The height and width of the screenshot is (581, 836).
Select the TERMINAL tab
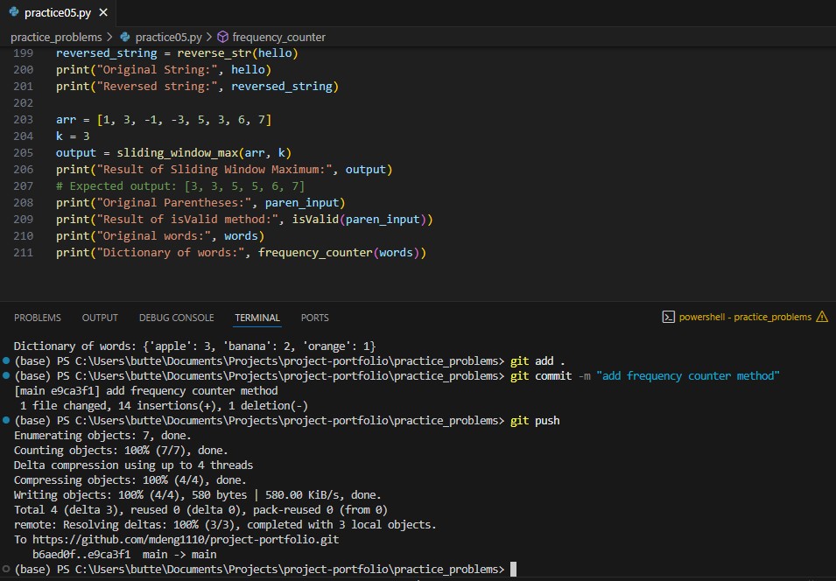pyautogui.click(x=256, y=318)
